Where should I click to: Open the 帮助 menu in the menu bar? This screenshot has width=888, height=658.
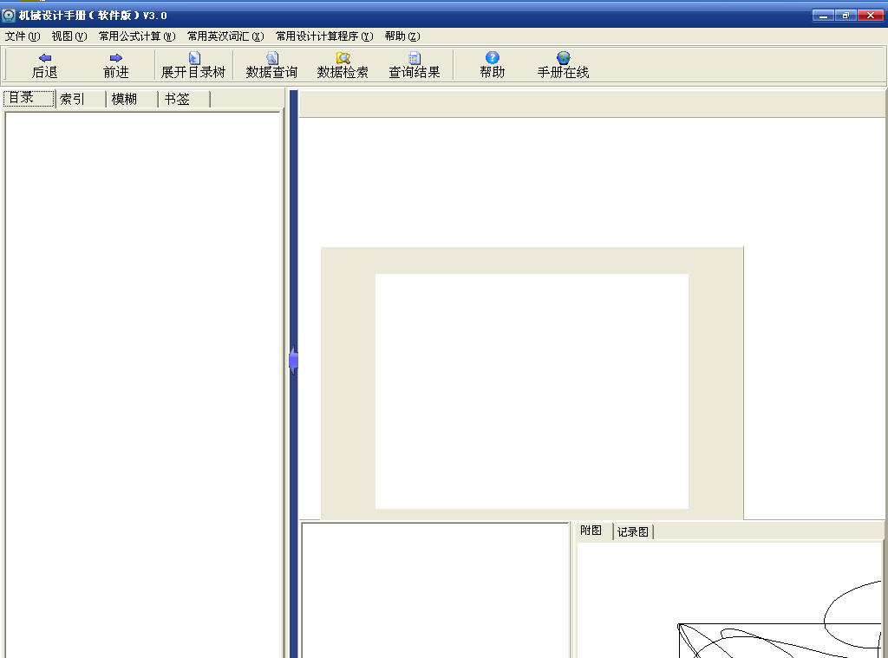(402, 36)
